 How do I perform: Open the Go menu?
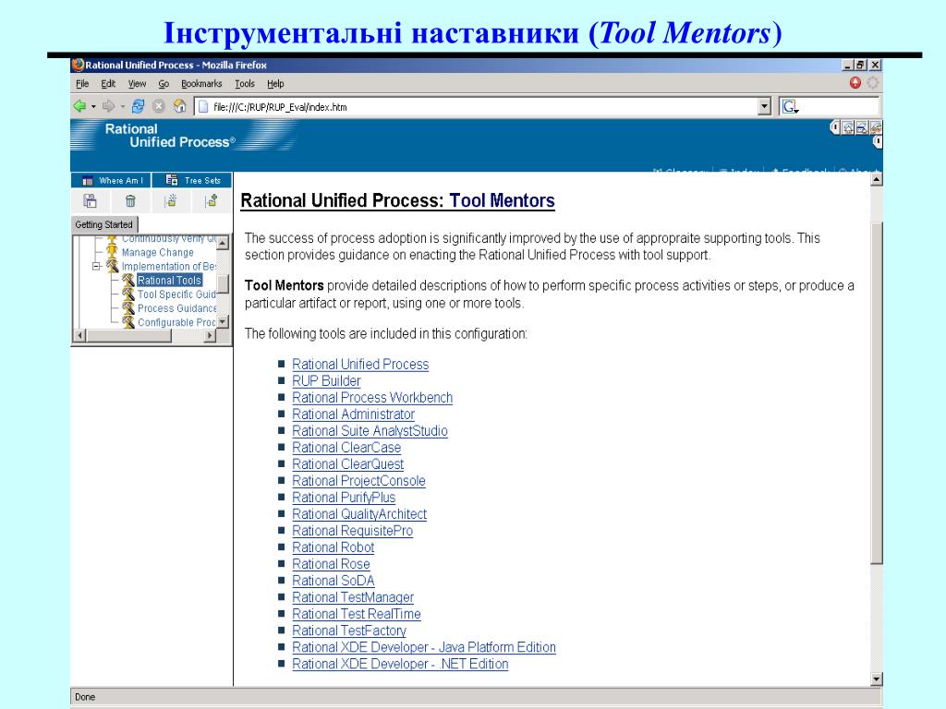click(164, 84)
